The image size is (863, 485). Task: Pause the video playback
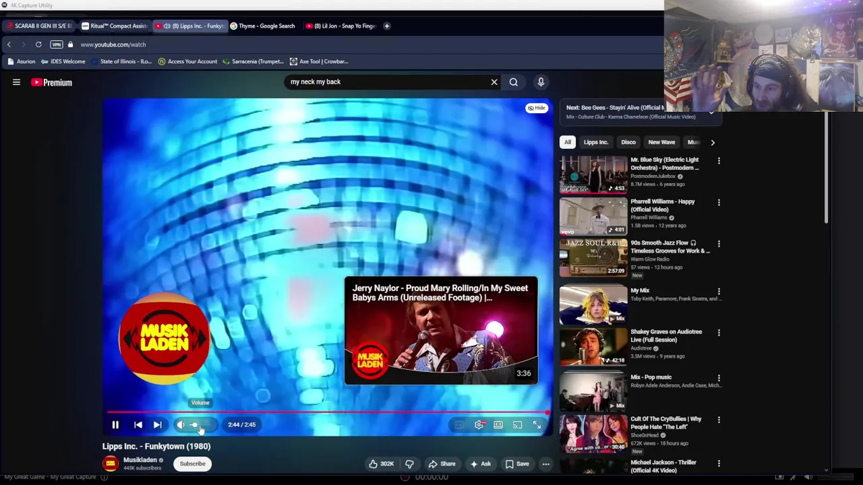[115, 425]
